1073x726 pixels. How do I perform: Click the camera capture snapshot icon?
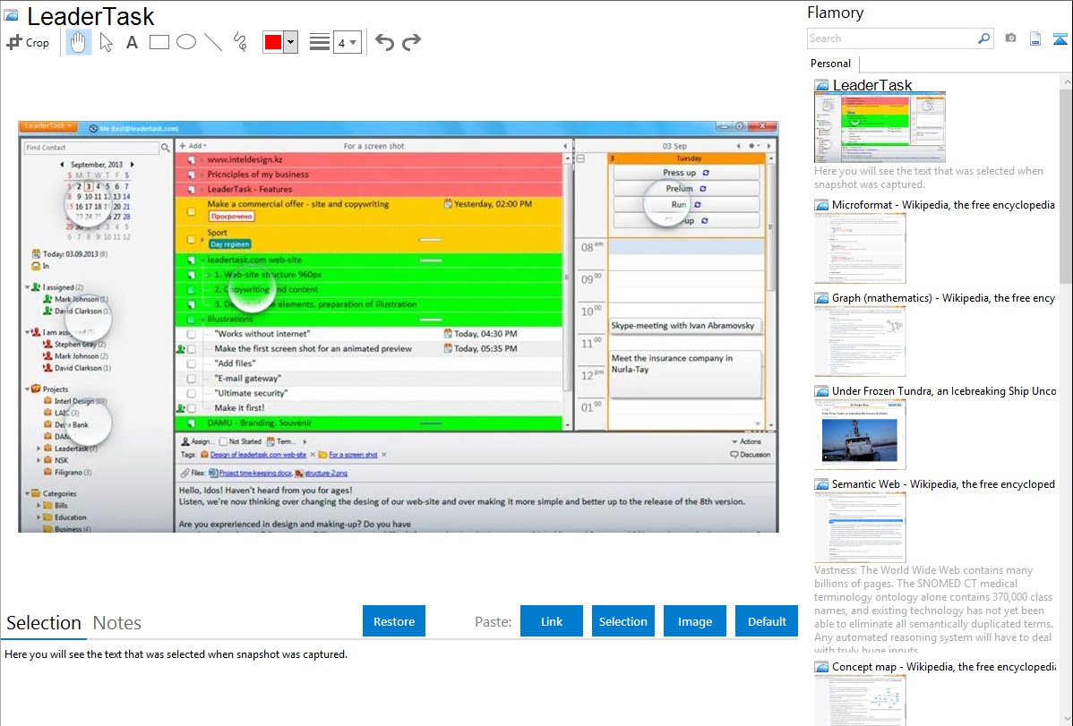1010,38
